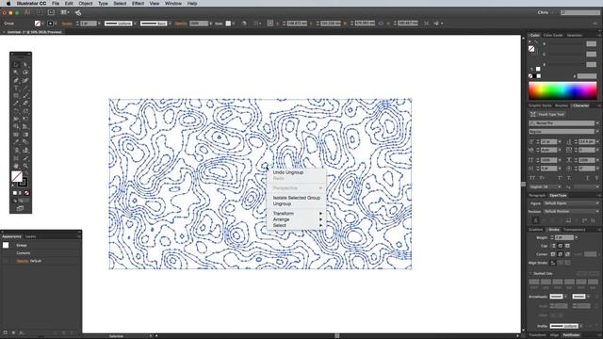This screenshot has width=603, height=339.
Task: Toggle Projecting Cap in the Stroke panel
Action: click(567, 246)
